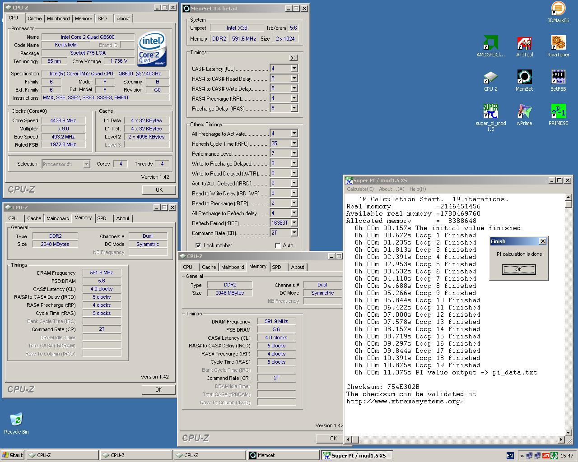The image size is (578, 462).
Task: Click the Chipset Intel X38 field
Action: coord(237,28)
